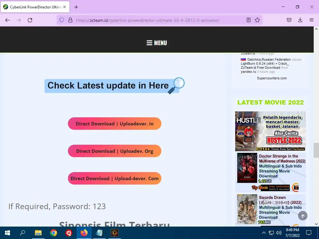This screenshot has width=319, height=239.
Task: Switch to Firefox in taskbar
Action: click(84, 233)
